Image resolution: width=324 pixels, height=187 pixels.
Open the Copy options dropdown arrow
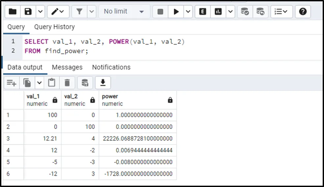(x=39, y=83)
